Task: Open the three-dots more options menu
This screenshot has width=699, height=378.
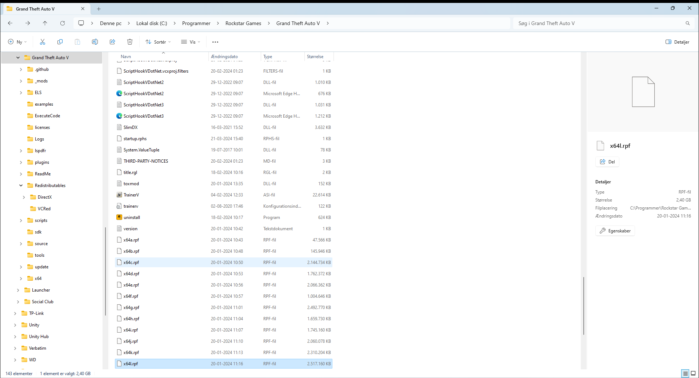Action: 215,42
